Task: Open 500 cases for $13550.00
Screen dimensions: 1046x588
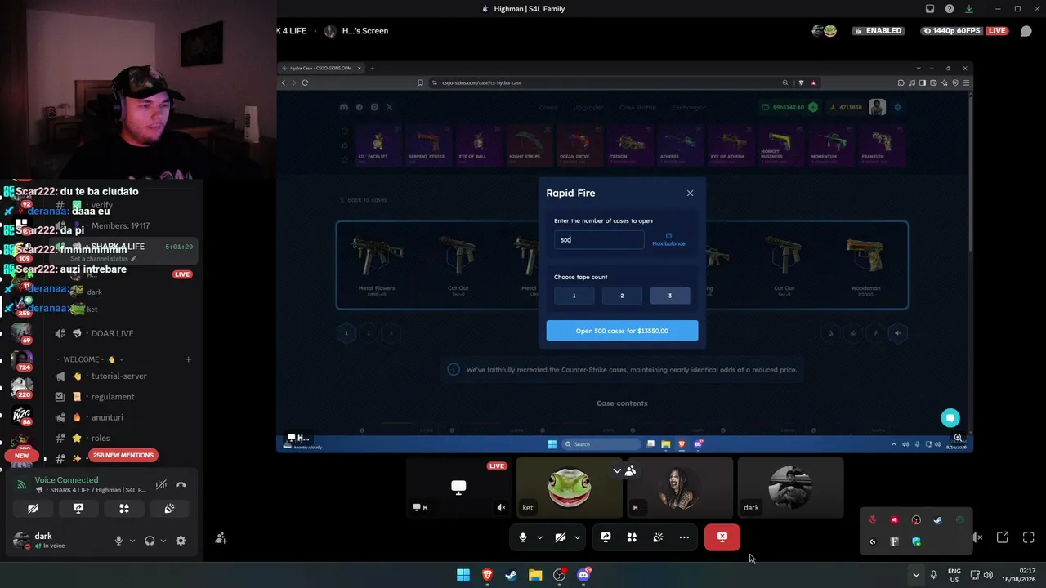Action: point(622,331)
